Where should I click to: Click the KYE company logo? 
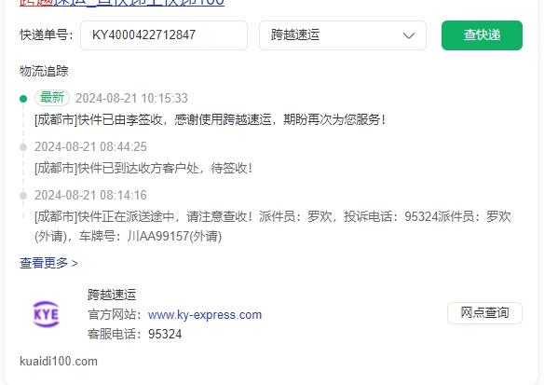click(x=46, y=314)
